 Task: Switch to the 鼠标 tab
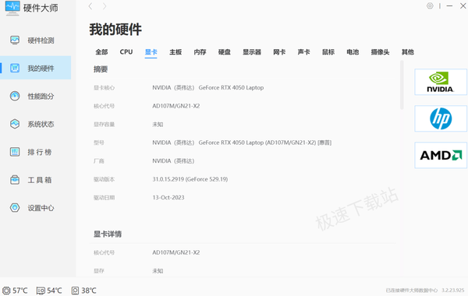pyautogui.click(x=328, y=52)
